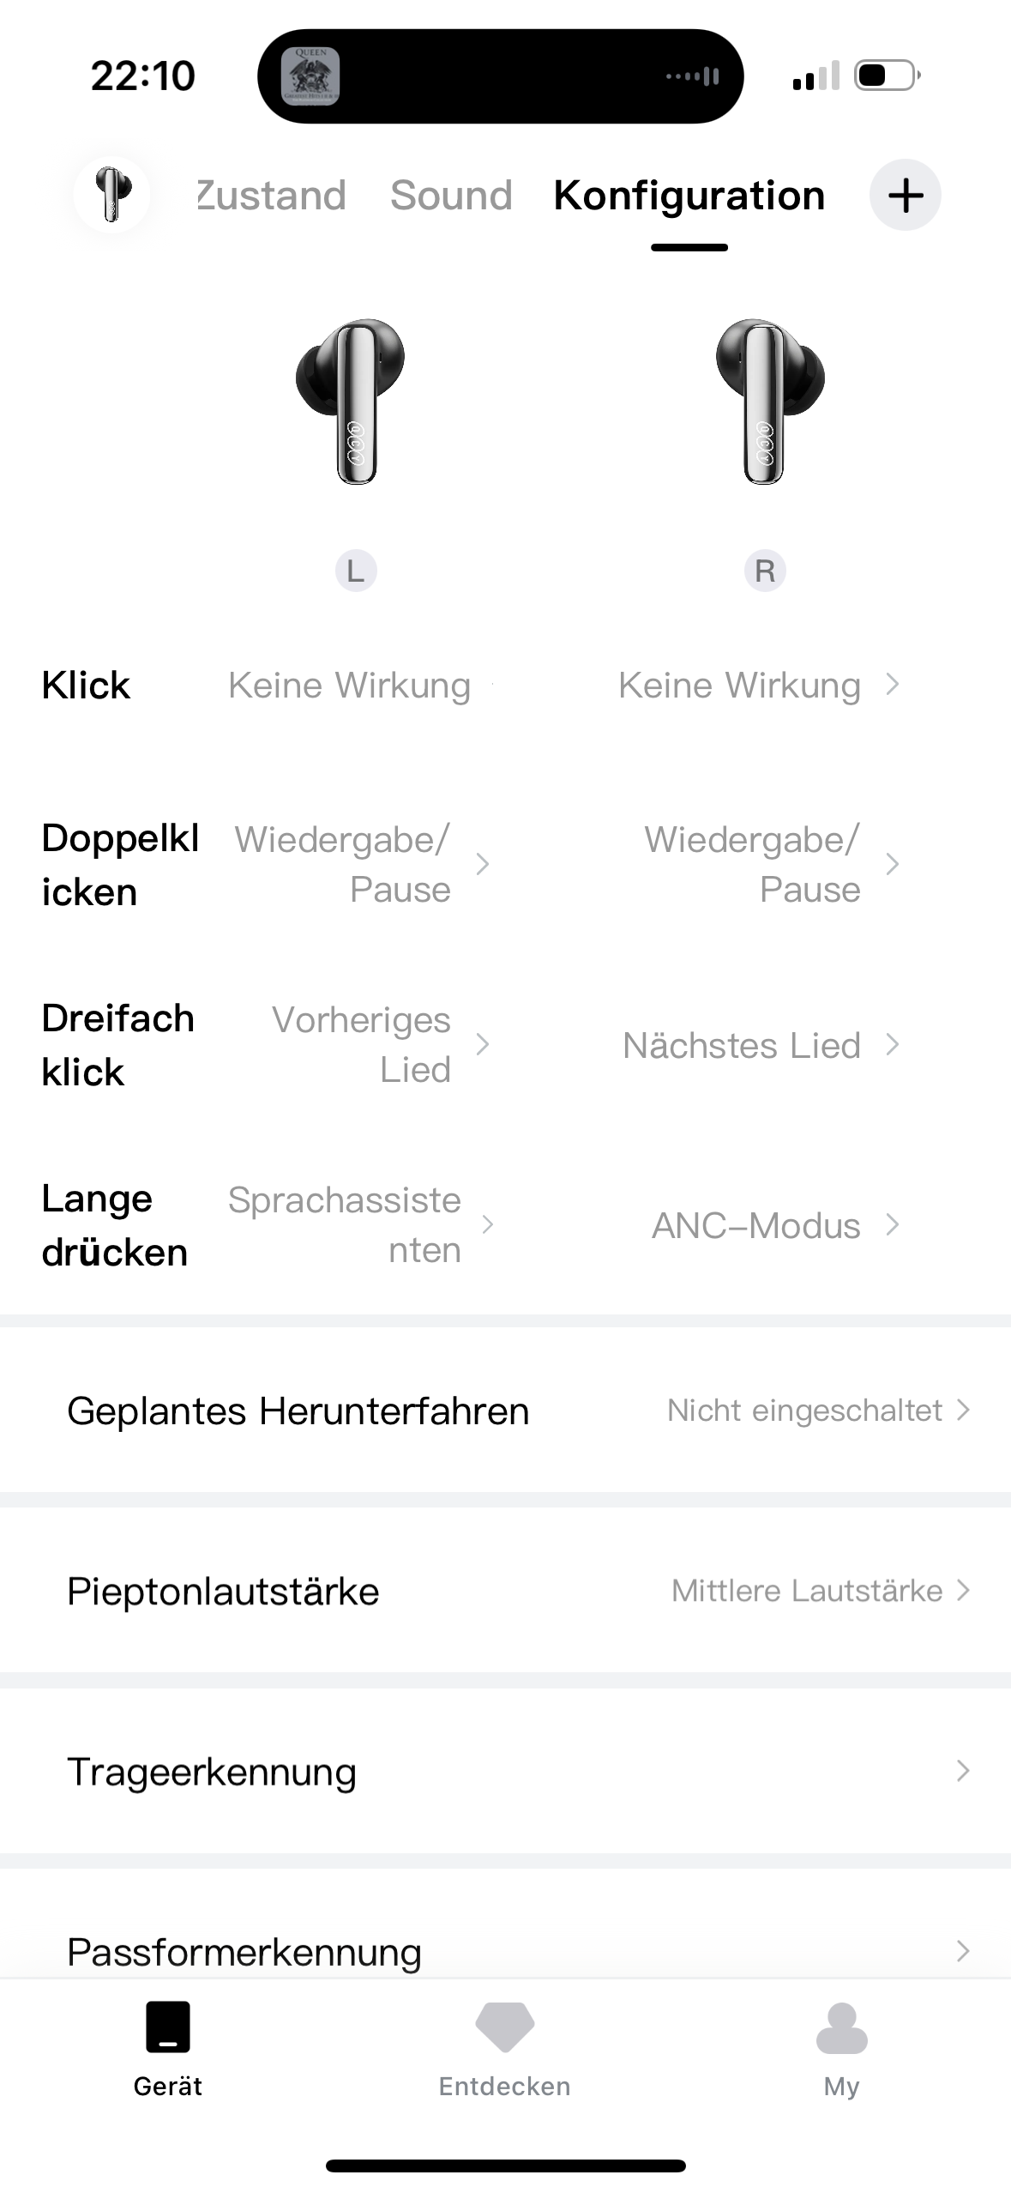Change right Dreifachklick Nächstes Lied action
This screenshot has height=2193, width=1011.
click(759, 1045)
